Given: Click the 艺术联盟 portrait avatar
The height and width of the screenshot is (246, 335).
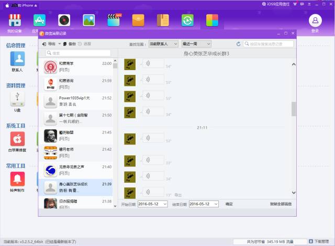Looking at the screenshot, I should coord(50,136).
